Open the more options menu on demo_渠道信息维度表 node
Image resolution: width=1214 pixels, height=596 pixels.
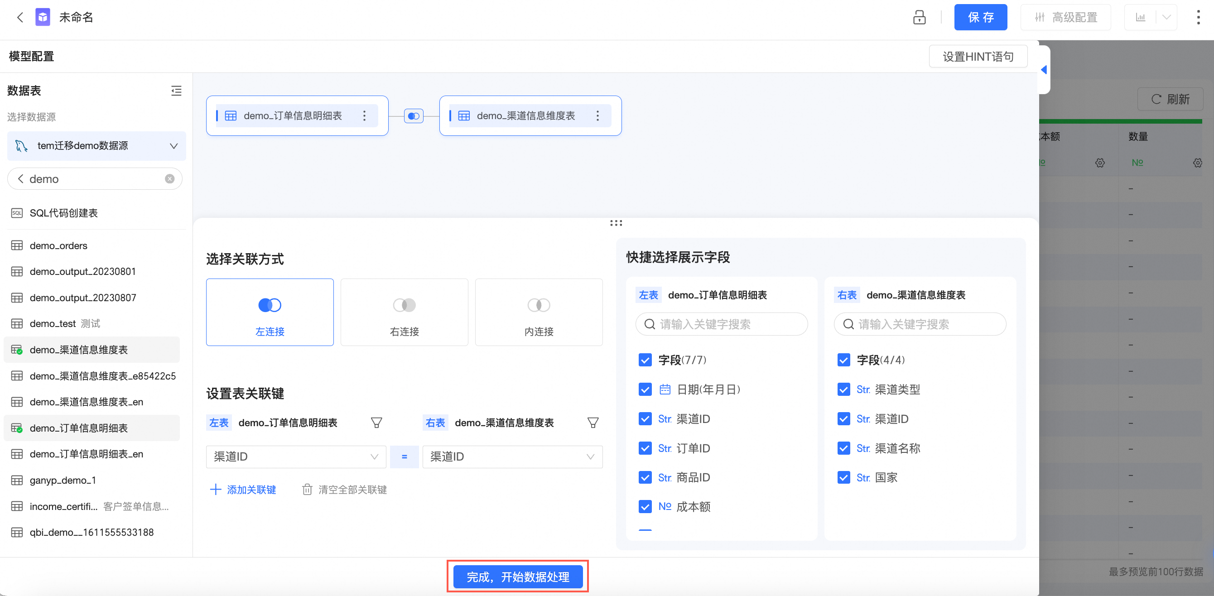(x=597, y=116)
